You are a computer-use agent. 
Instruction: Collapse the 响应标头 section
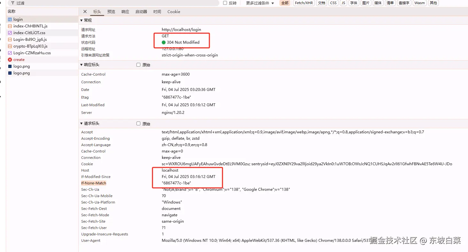coord(82,65)
